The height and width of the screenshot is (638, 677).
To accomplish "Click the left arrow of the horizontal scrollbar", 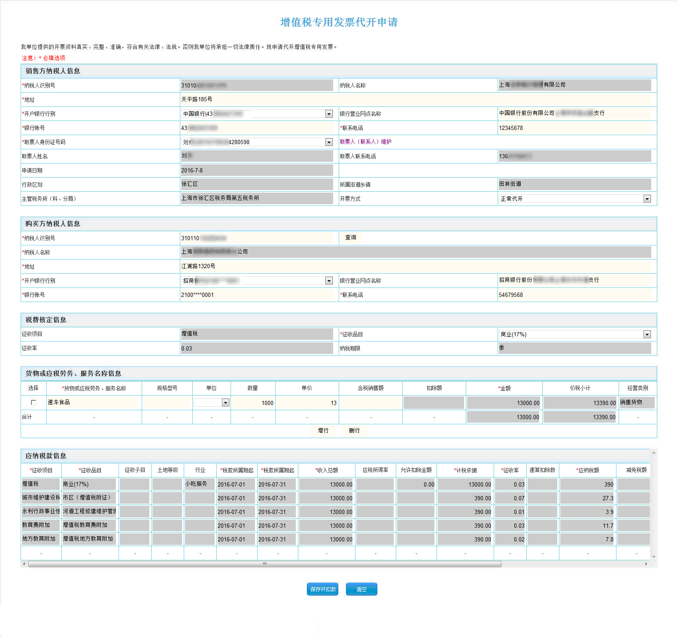I will tap(24, 564).
